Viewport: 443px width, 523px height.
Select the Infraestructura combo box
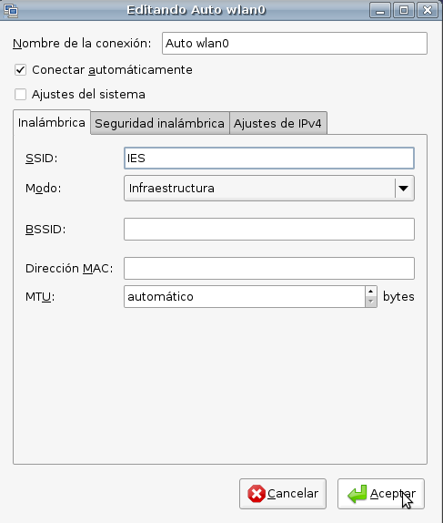click(269, 189)
